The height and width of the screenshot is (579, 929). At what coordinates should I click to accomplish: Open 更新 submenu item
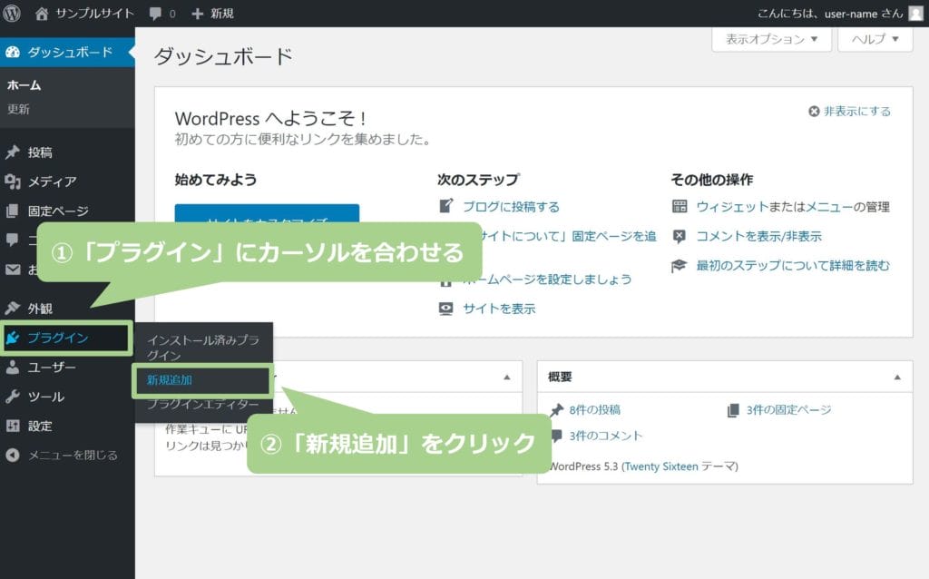point(18,109)
